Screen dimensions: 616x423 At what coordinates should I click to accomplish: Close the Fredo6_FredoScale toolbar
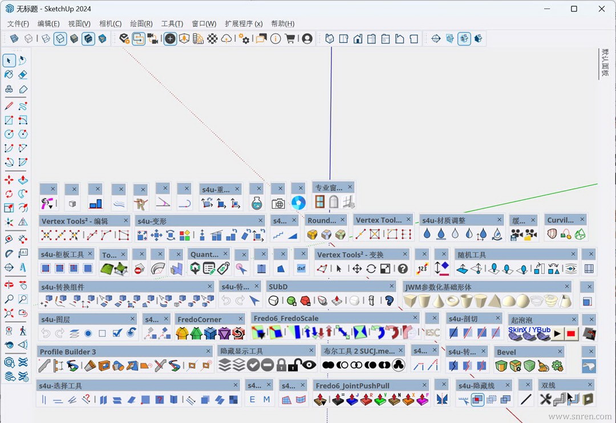[x=415, y=318]
